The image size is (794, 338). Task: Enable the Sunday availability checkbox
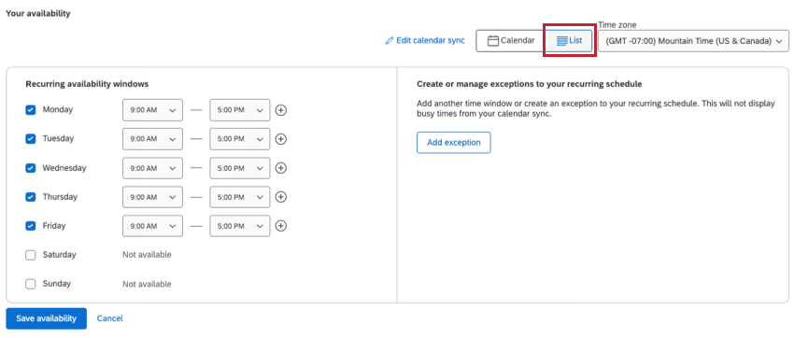[31, 284]
